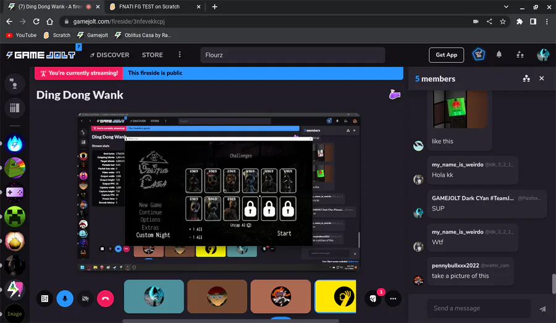The width and height of the screenshot is (556, 323).
Task: Select the teal wolf host thumbnail
Action: coord(154,296)
